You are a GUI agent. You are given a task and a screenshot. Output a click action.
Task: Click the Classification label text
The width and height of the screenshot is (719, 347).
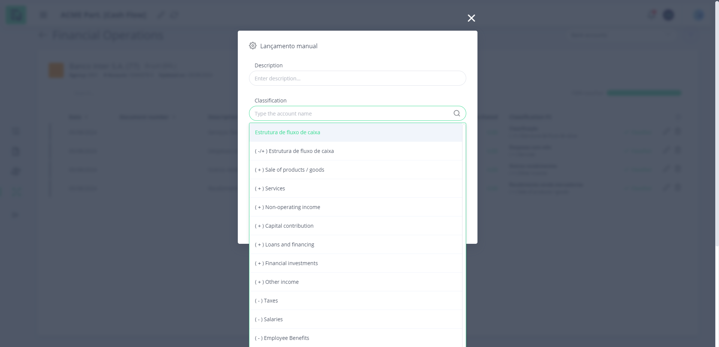pos(270,101)
